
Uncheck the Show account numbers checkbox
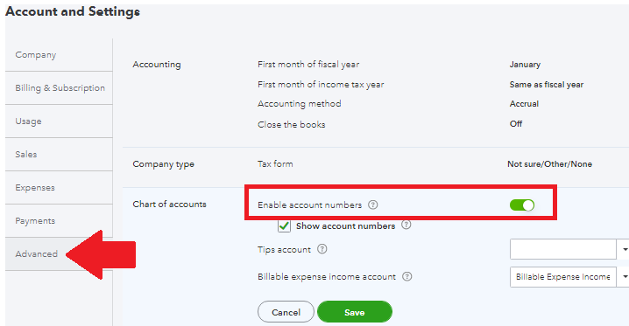tap(284, 226)
